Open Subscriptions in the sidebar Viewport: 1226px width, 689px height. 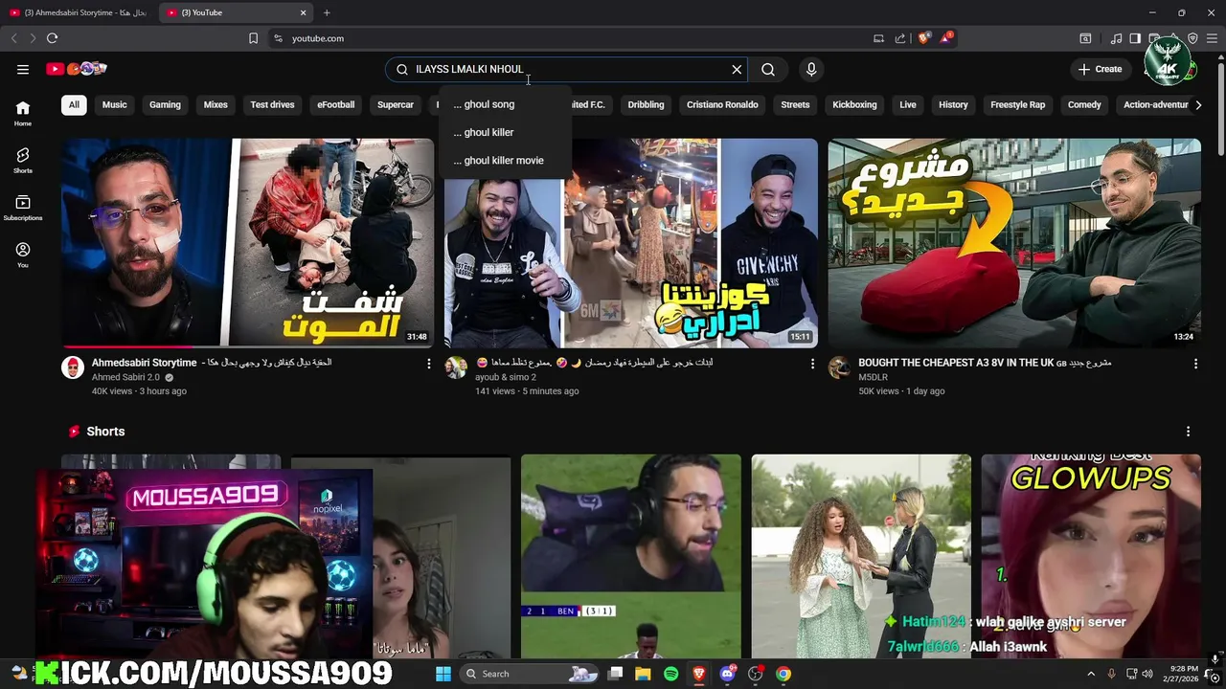[23, 209]
